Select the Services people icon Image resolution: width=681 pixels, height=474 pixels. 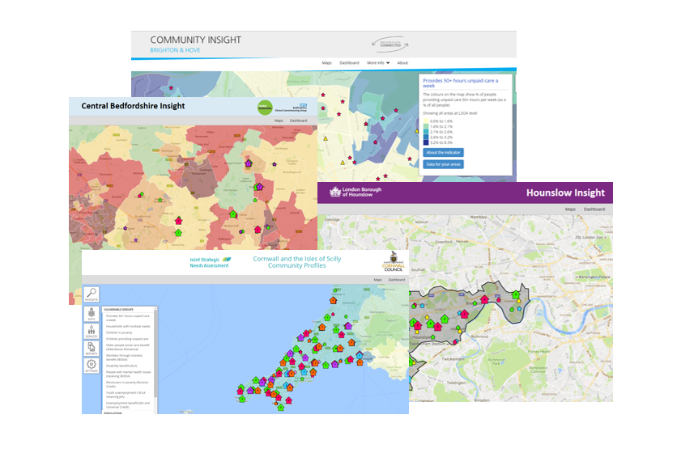coord(92,331)
